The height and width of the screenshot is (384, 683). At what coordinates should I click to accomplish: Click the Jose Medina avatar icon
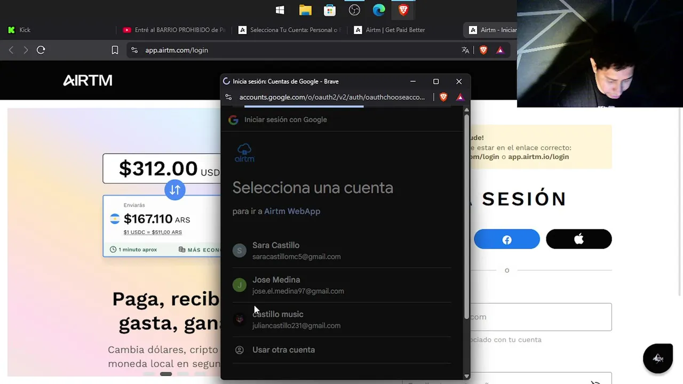pyautogui.click(x=240, y=285)
